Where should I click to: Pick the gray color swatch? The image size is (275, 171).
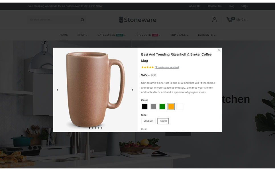(x=153, y=107)
